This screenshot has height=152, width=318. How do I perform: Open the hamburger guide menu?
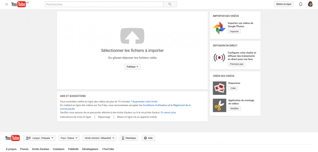[7, 4]
